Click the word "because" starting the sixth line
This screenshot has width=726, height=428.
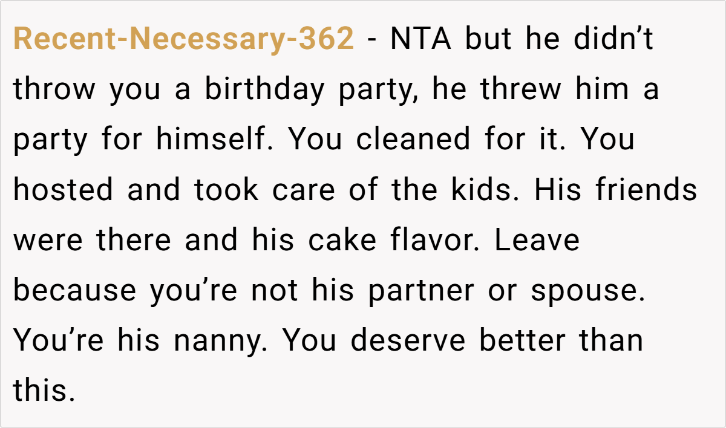click(75, 290)
